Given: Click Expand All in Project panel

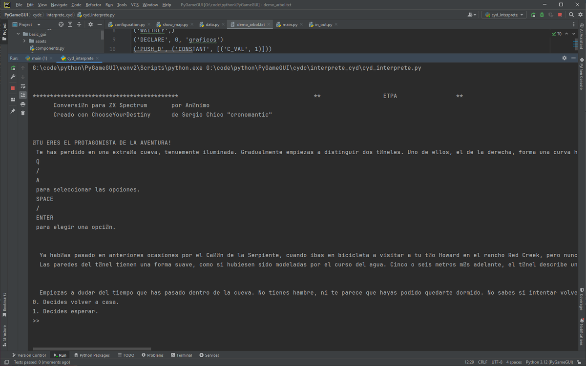Looking at the screenshot, I should pyautogui.click(x=70, y=24).
